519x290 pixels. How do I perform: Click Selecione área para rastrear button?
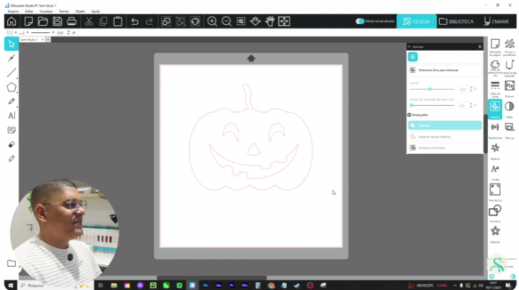click(x=445, y=69)
